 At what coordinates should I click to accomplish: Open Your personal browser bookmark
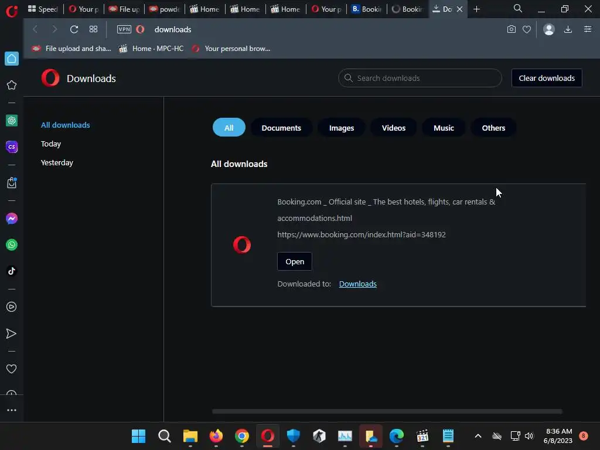pos(231,49)
